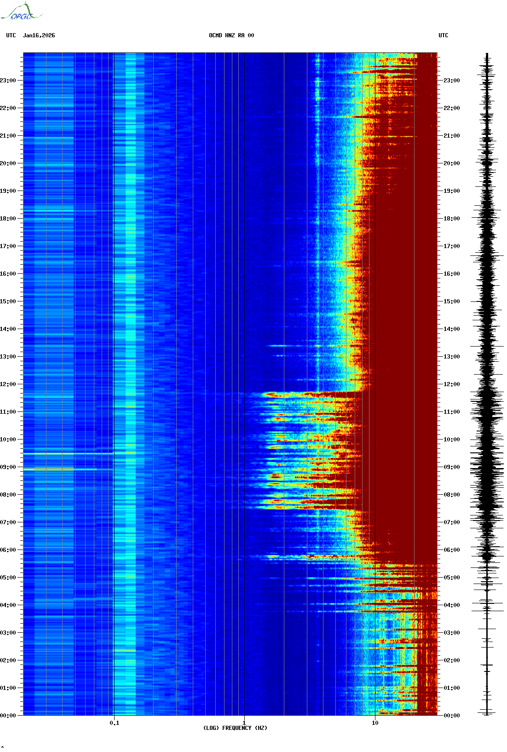
Task: Click '13:00' on the left time axis
Action: pyautogui.click(x=8, y=357)
